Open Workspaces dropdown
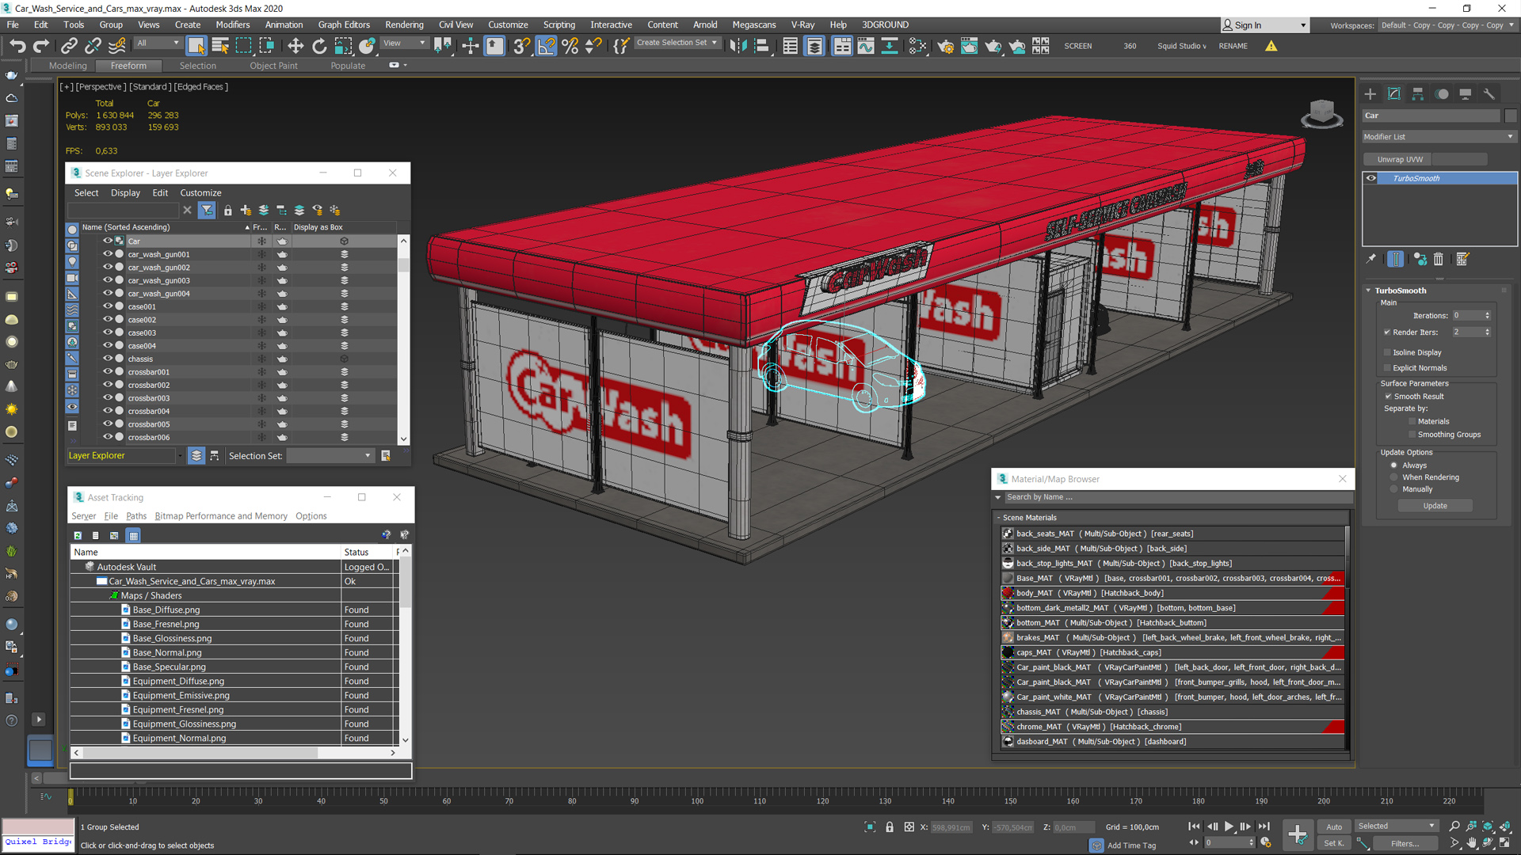Screen dimensions: 1521x855 [x=1447, y=25]
